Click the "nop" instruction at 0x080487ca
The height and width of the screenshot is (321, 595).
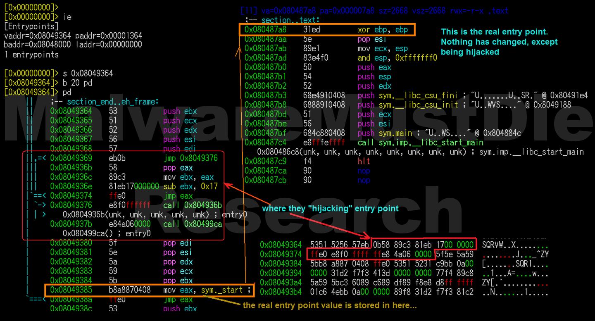point(364,171)
